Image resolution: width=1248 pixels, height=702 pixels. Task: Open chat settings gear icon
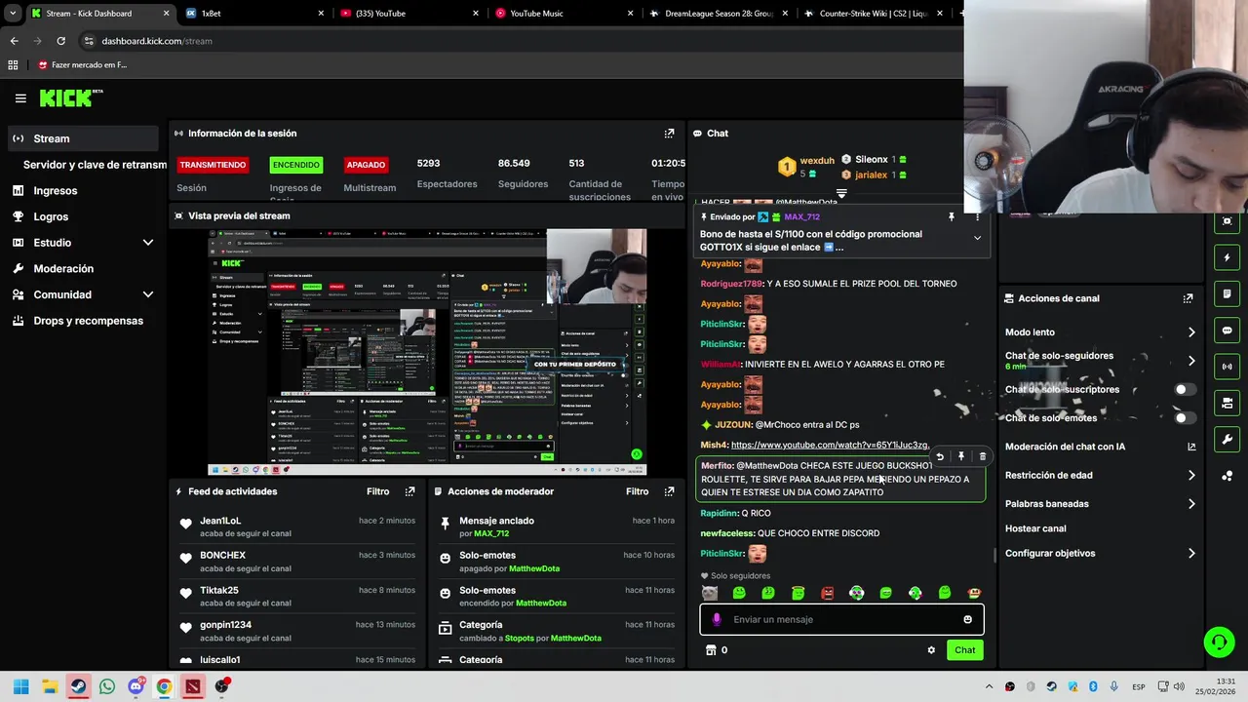click(x=931, y=650)
